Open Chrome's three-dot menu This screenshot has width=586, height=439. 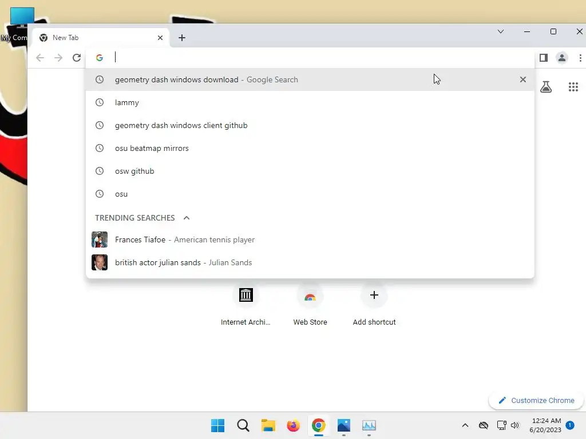(x=580, y=58)
